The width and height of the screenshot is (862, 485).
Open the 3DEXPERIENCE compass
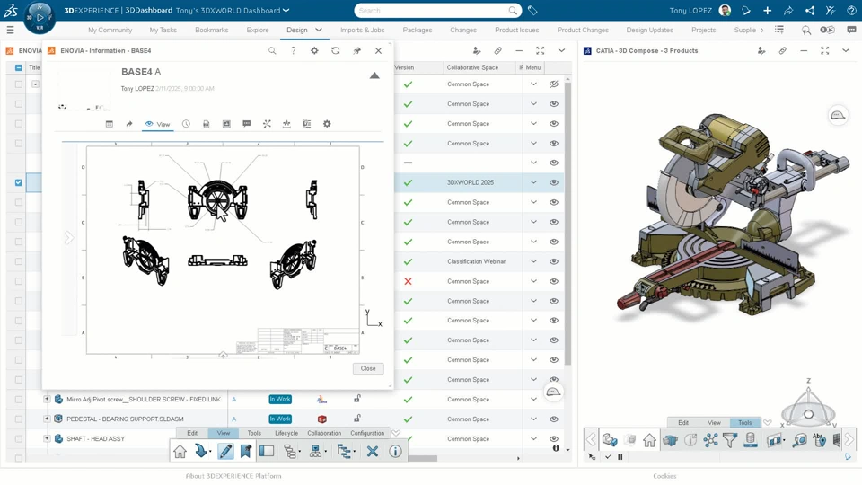(40, 18)
